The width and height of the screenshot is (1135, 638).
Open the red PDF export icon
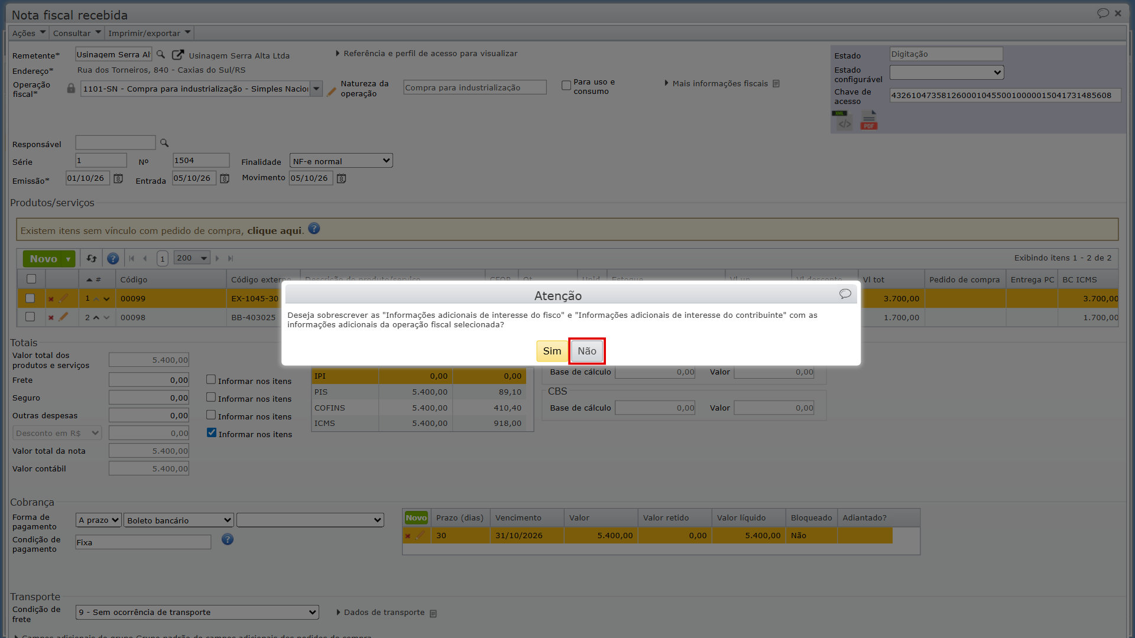click(868, 121)
